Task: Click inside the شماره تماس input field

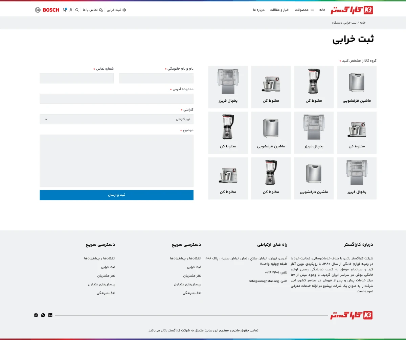Action: click(77, 78)
